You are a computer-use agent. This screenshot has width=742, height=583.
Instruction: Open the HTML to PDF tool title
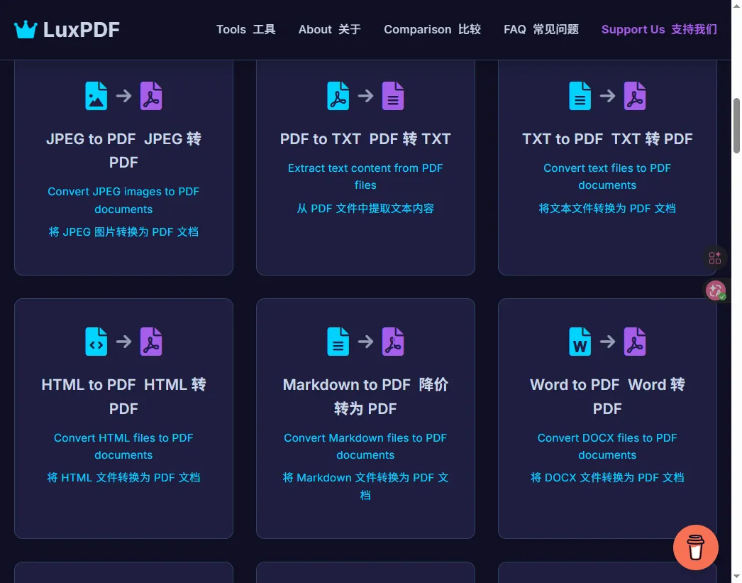click(x=123, y=396)
